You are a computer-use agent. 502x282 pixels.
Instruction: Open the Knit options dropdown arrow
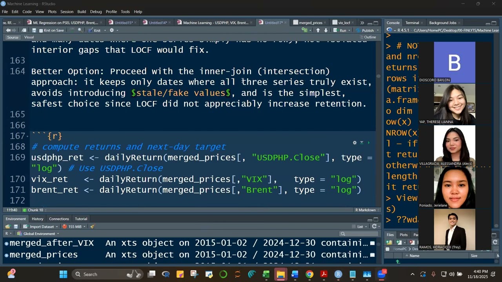104,31
